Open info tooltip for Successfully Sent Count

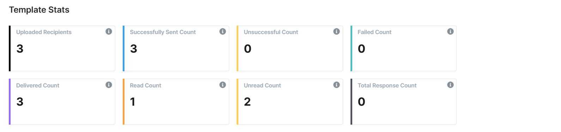[x=222, y=32]
